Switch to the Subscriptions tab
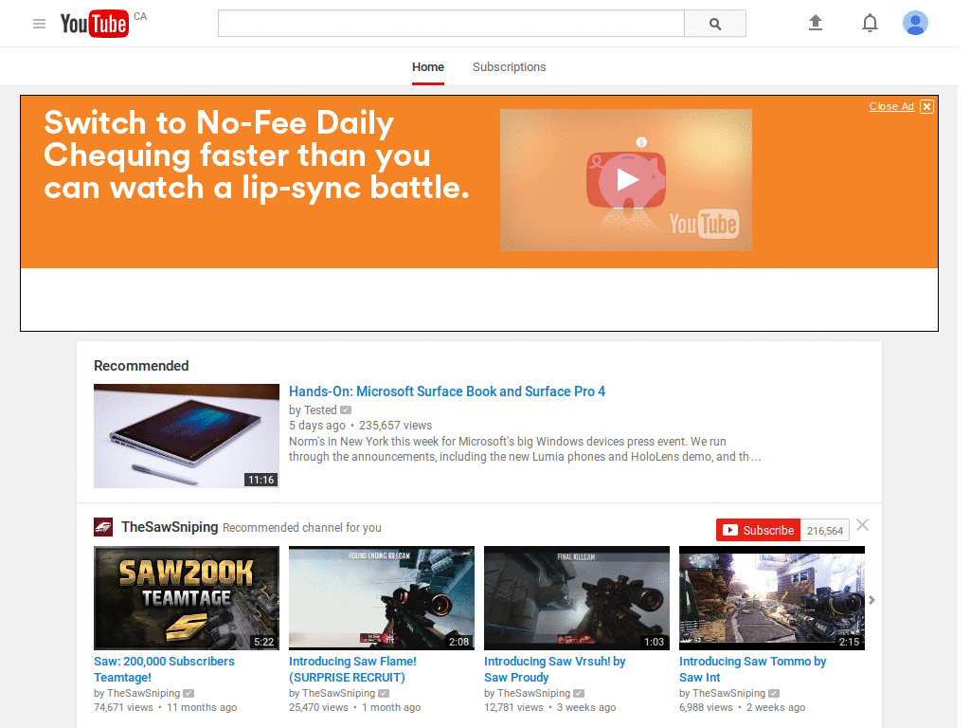 tap(509, 67)
